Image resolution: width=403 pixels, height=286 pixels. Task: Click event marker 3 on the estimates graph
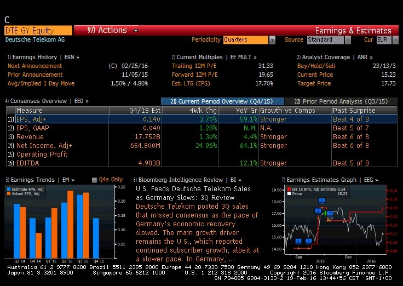pos(330,213)
